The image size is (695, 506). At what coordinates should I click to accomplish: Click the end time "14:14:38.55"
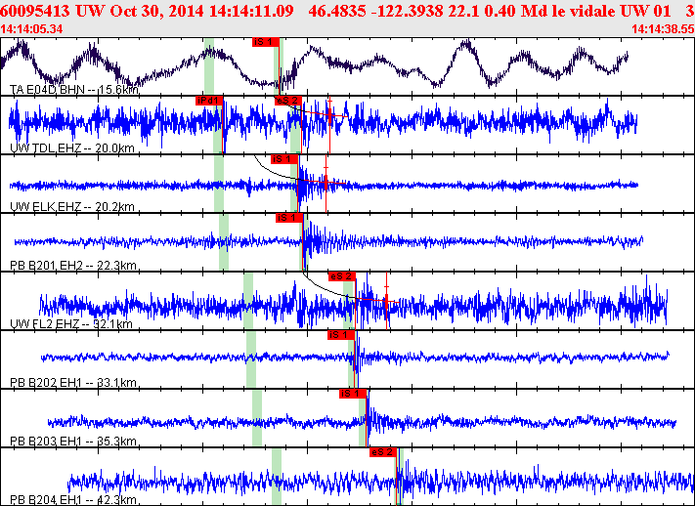coord(663,29)
